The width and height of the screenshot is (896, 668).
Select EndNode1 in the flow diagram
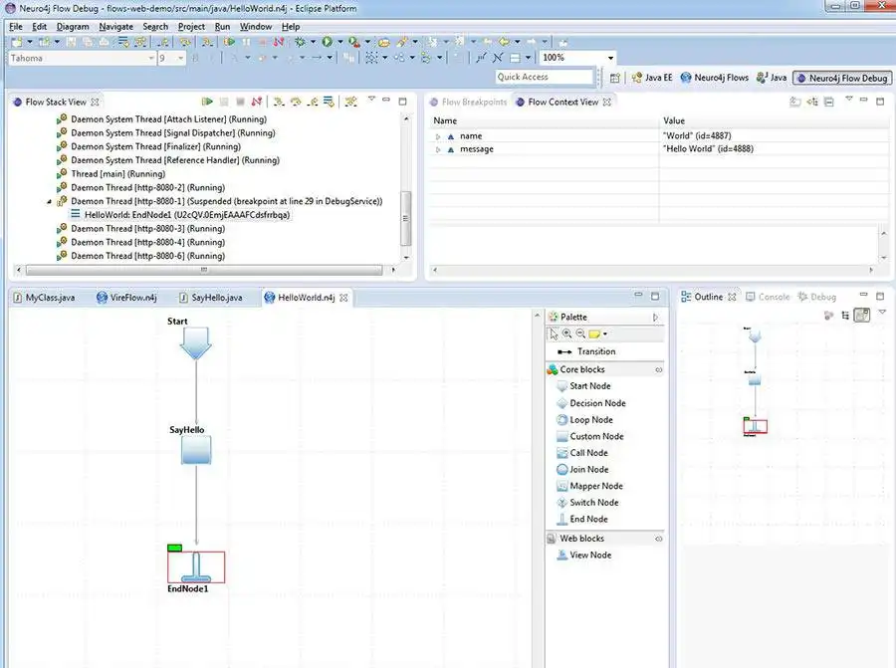tap(196, 567)
